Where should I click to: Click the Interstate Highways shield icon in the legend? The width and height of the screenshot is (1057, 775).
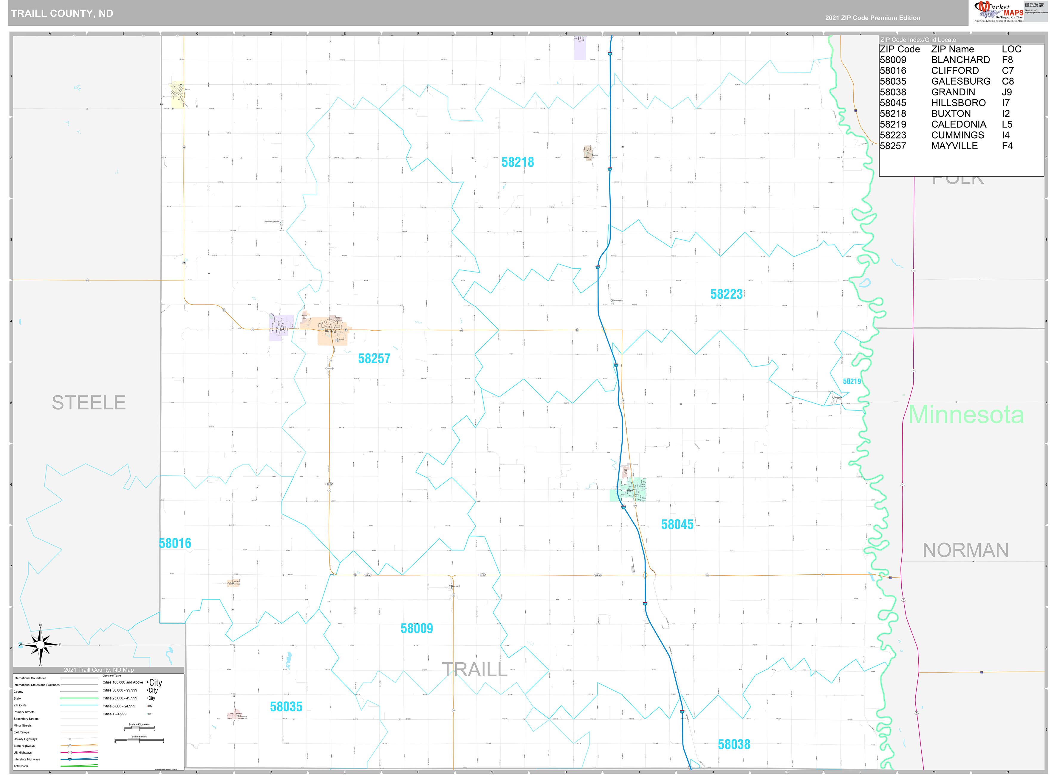(70, 759)
